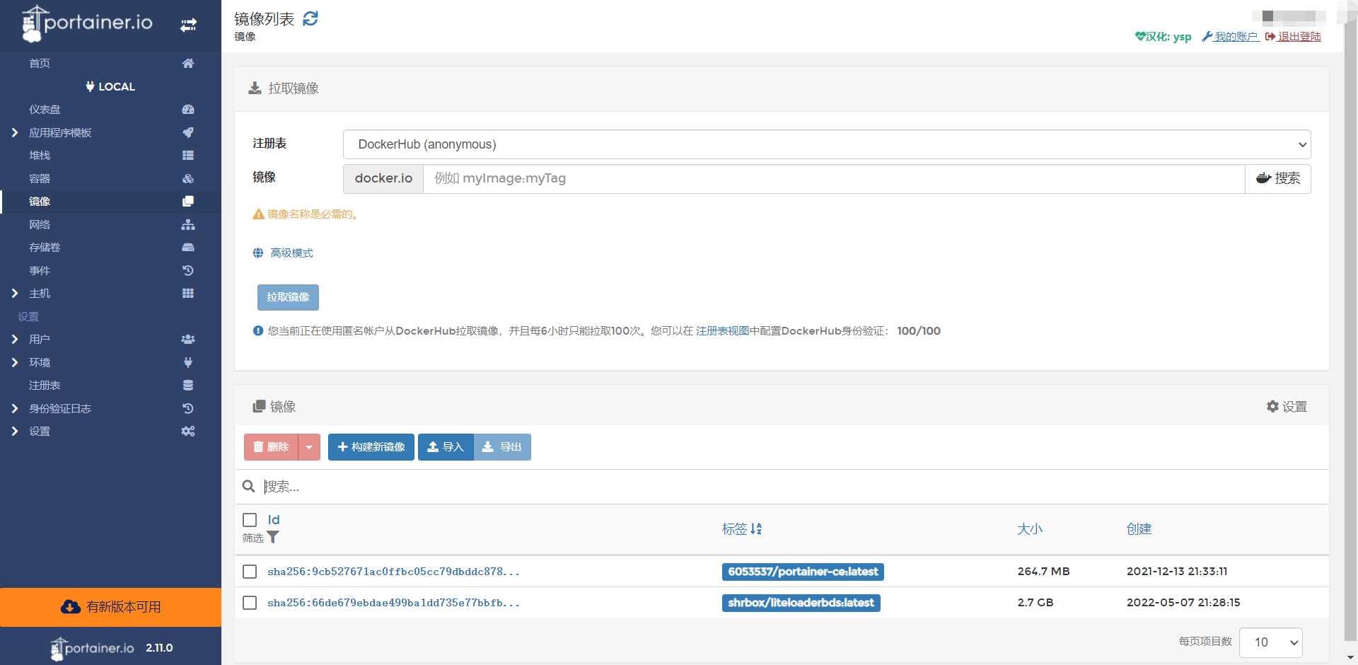1358x665 pixels.
Task: Open the items-per-page dropdown
Action: 1270,642
